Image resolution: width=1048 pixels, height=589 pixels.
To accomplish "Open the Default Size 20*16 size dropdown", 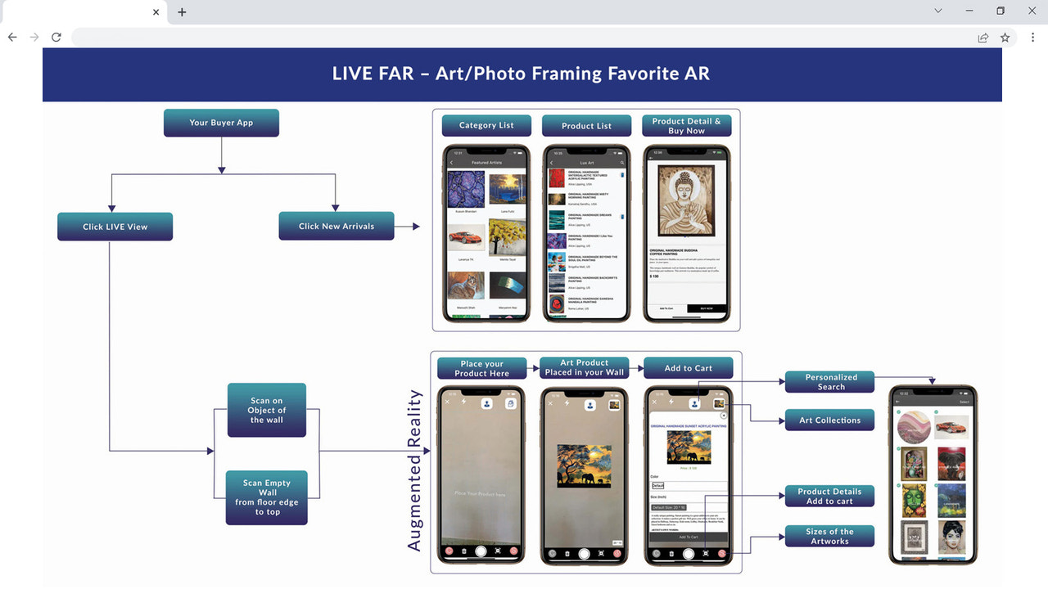I will 669,507.
